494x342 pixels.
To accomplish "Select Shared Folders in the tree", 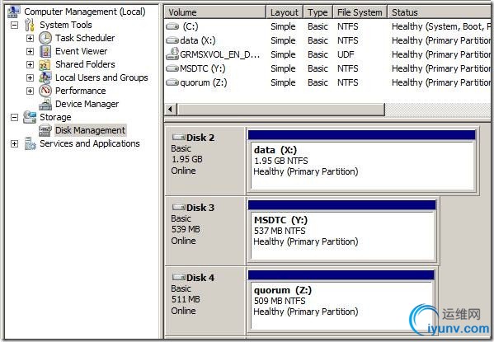I will click(x=85, y=64).
